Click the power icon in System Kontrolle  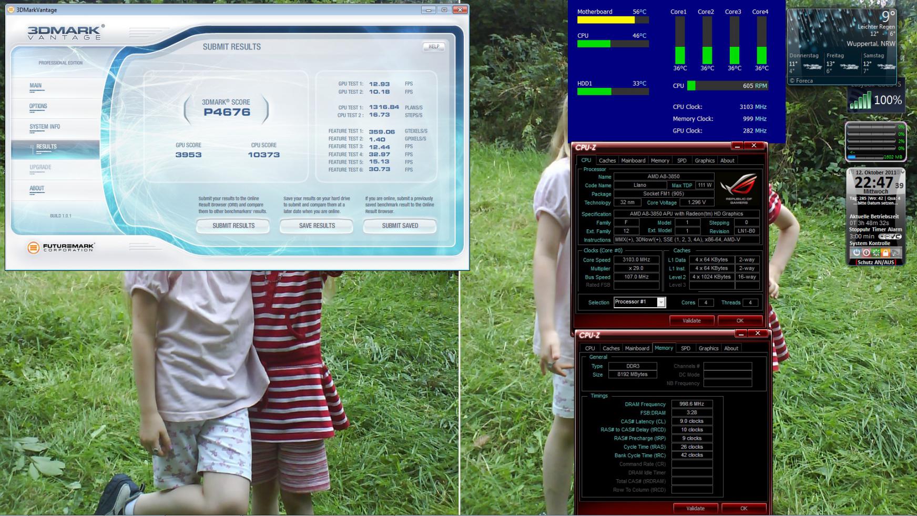(x=857, y=252)
